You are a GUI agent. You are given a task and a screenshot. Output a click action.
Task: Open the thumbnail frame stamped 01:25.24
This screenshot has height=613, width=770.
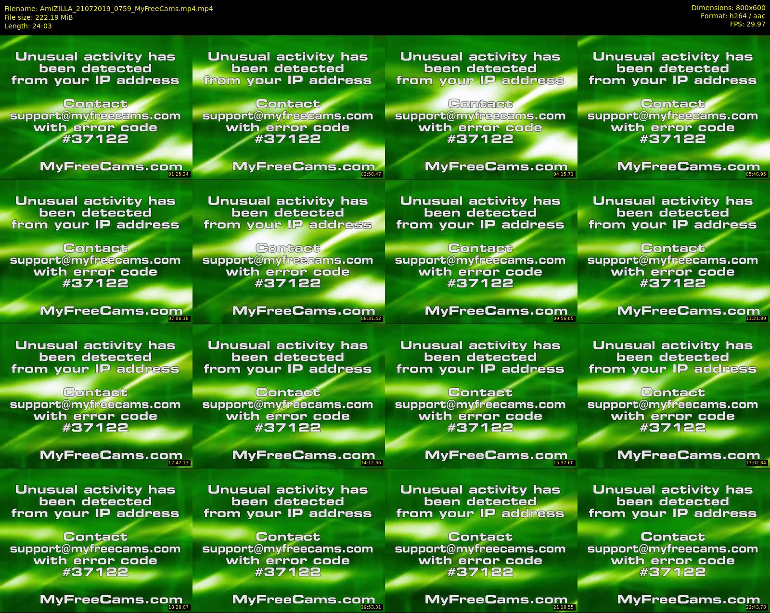click(x=96, y=107)
